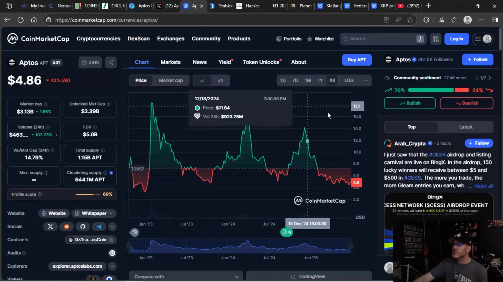The image size is (503, 282).
Task: Open chart more-options ellipsis
Action: [365, 80]
